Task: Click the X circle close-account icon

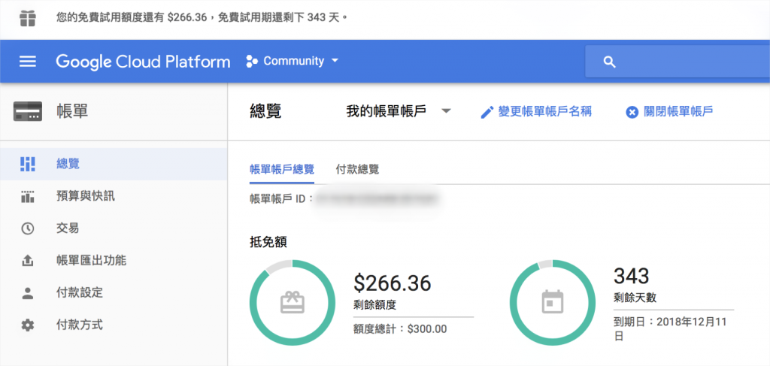Action: (x=632, y=112)
